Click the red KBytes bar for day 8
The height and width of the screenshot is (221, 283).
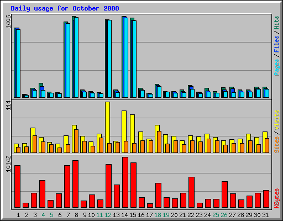point(76,184)
